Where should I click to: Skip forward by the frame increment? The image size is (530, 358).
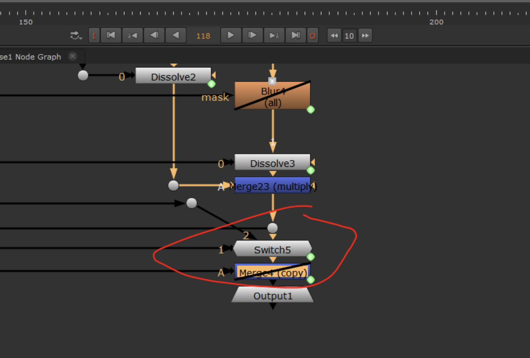tap(365, 36)
